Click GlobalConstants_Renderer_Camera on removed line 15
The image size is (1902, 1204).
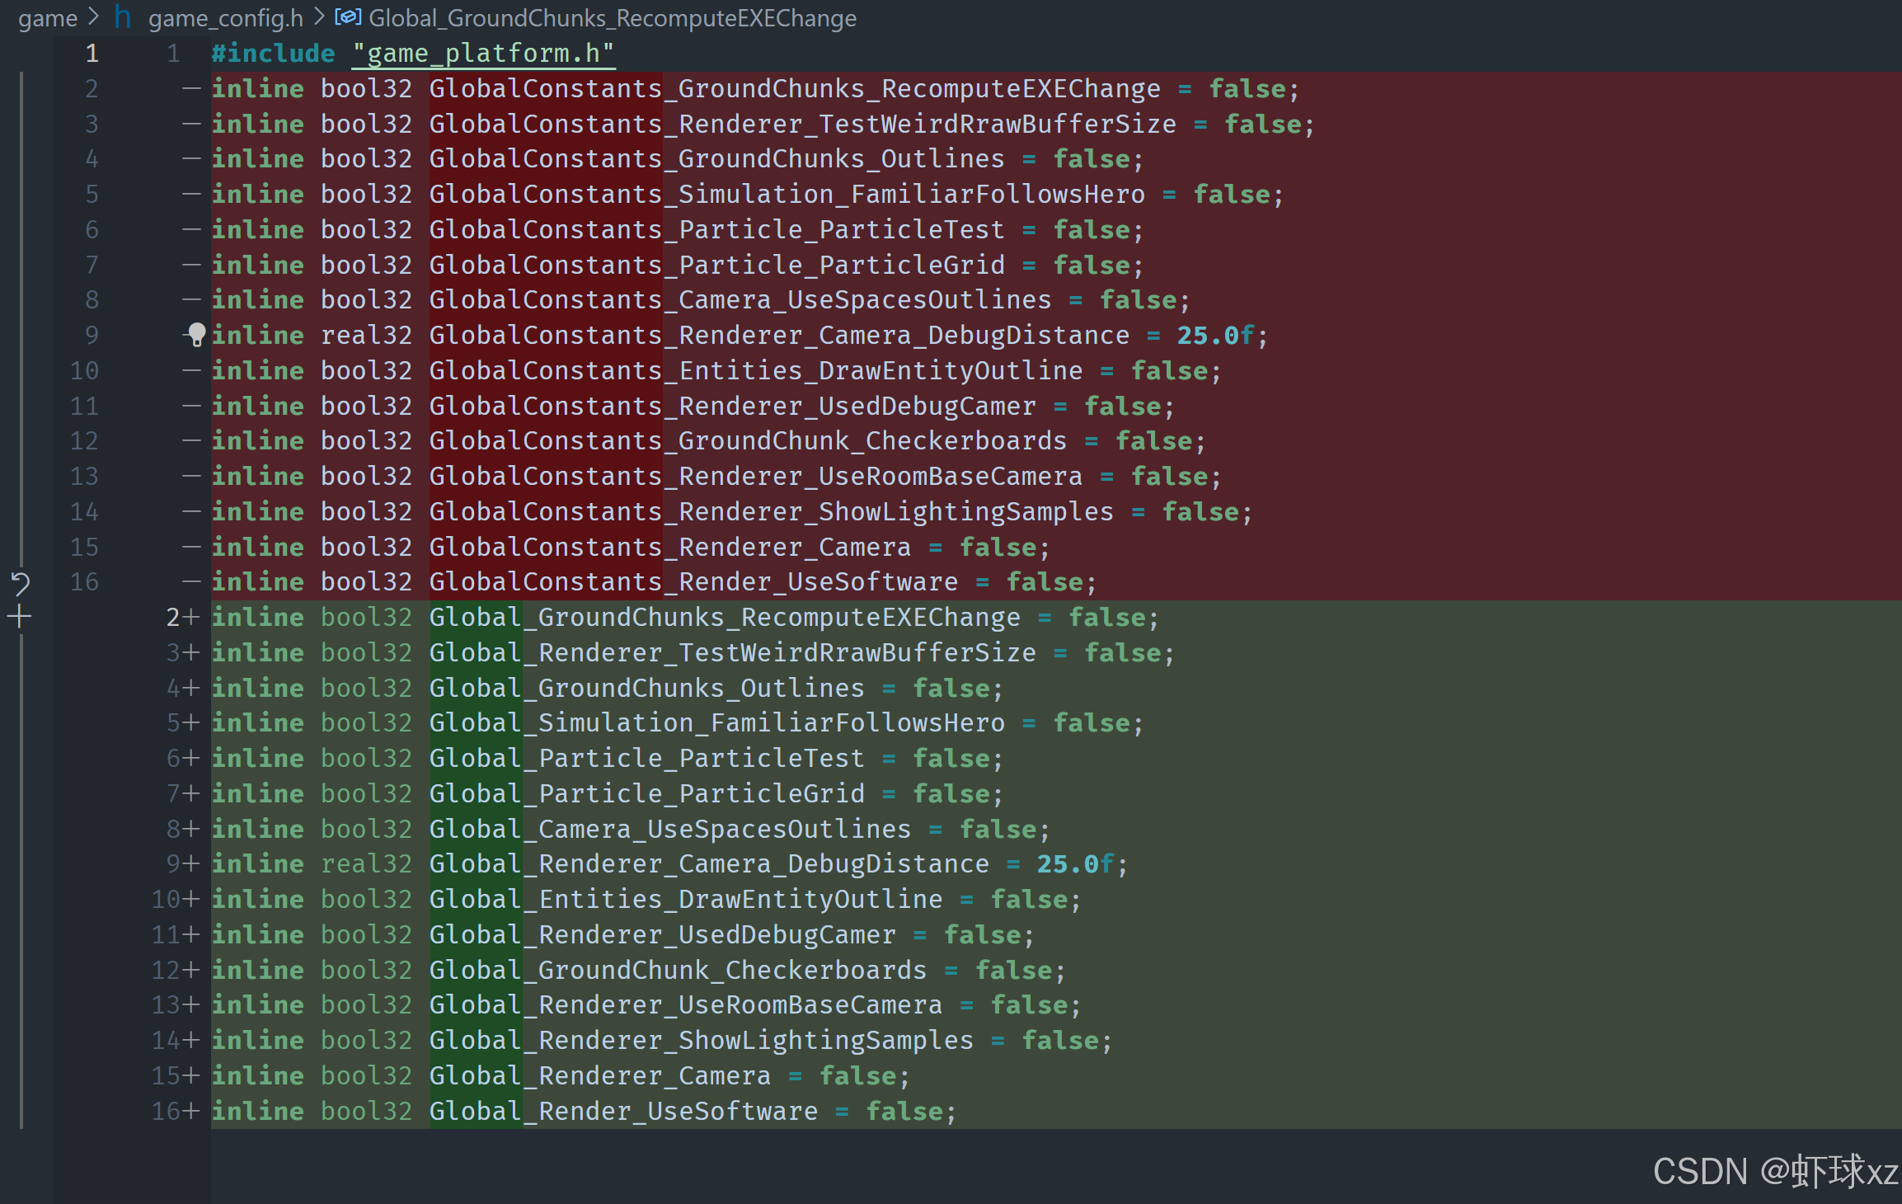pos(669,547)
